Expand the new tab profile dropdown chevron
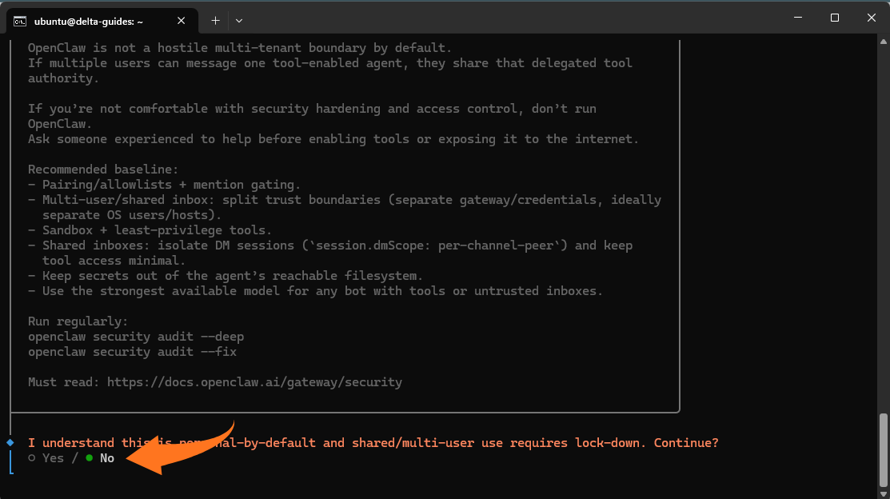The height and width of the screenshot is (499, 890). (x=239, y=20)
